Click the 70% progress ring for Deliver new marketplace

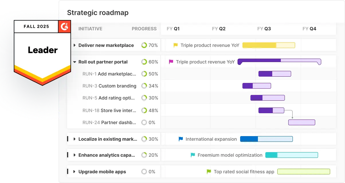tap(144, 45)
